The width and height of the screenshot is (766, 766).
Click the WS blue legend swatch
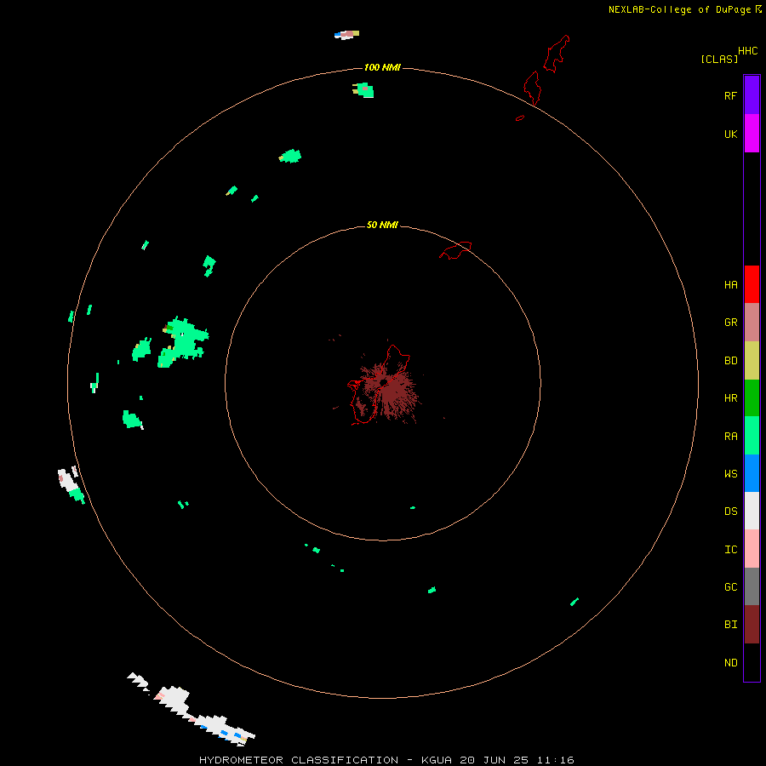pyautogui.click(x=752, y=473)
